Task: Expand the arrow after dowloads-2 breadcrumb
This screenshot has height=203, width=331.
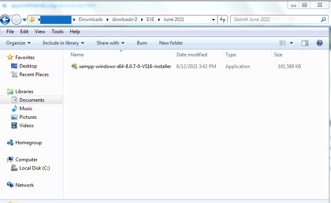Action: tap(142, 19)
